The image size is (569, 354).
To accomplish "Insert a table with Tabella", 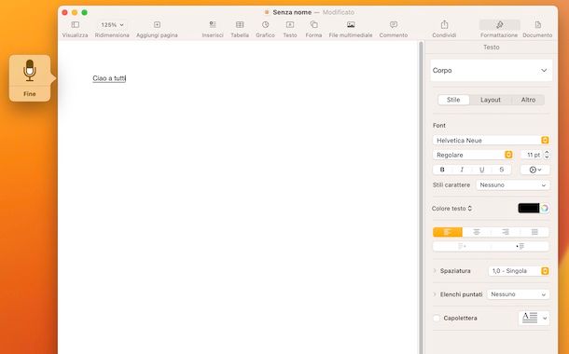I will (240, 29).
